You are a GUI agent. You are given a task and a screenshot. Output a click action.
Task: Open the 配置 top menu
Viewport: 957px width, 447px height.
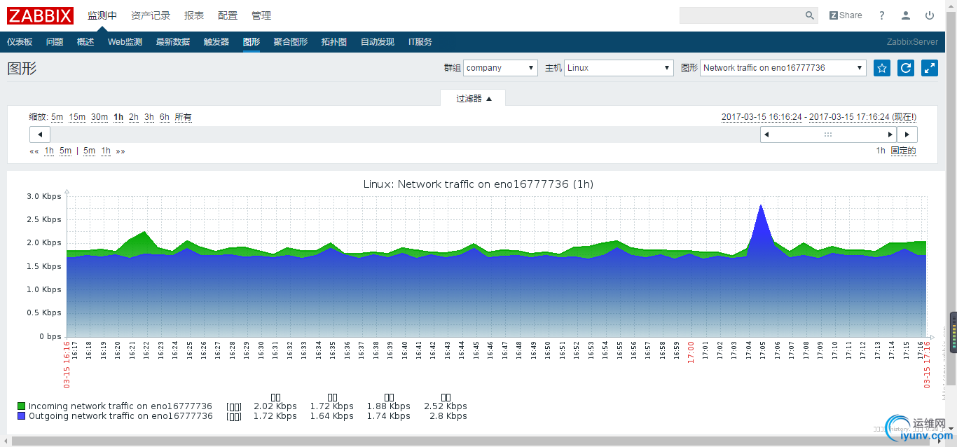point(228,15)
